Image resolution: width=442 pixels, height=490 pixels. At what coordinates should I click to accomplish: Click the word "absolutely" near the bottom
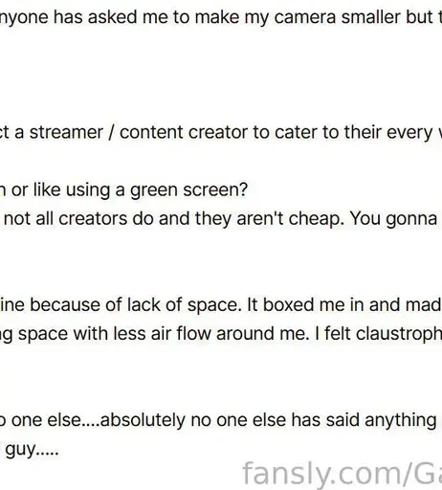[x=143, y=420]
